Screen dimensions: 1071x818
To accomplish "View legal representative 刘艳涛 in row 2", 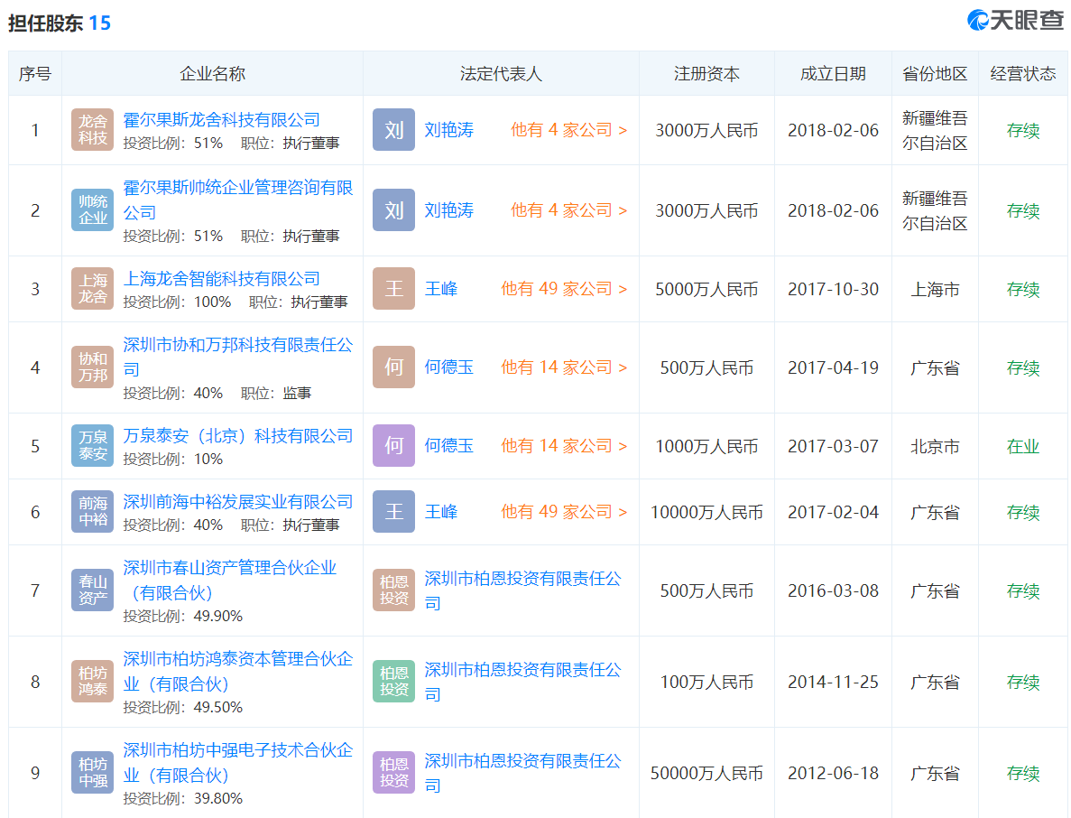I will 448,210.
